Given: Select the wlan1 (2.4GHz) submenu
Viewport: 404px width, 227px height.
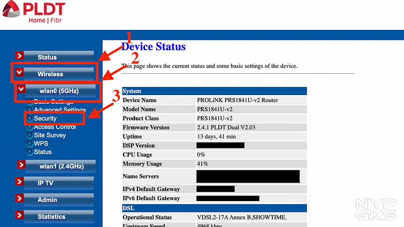Looking at the screenshot, I should (x=61, y=167).
